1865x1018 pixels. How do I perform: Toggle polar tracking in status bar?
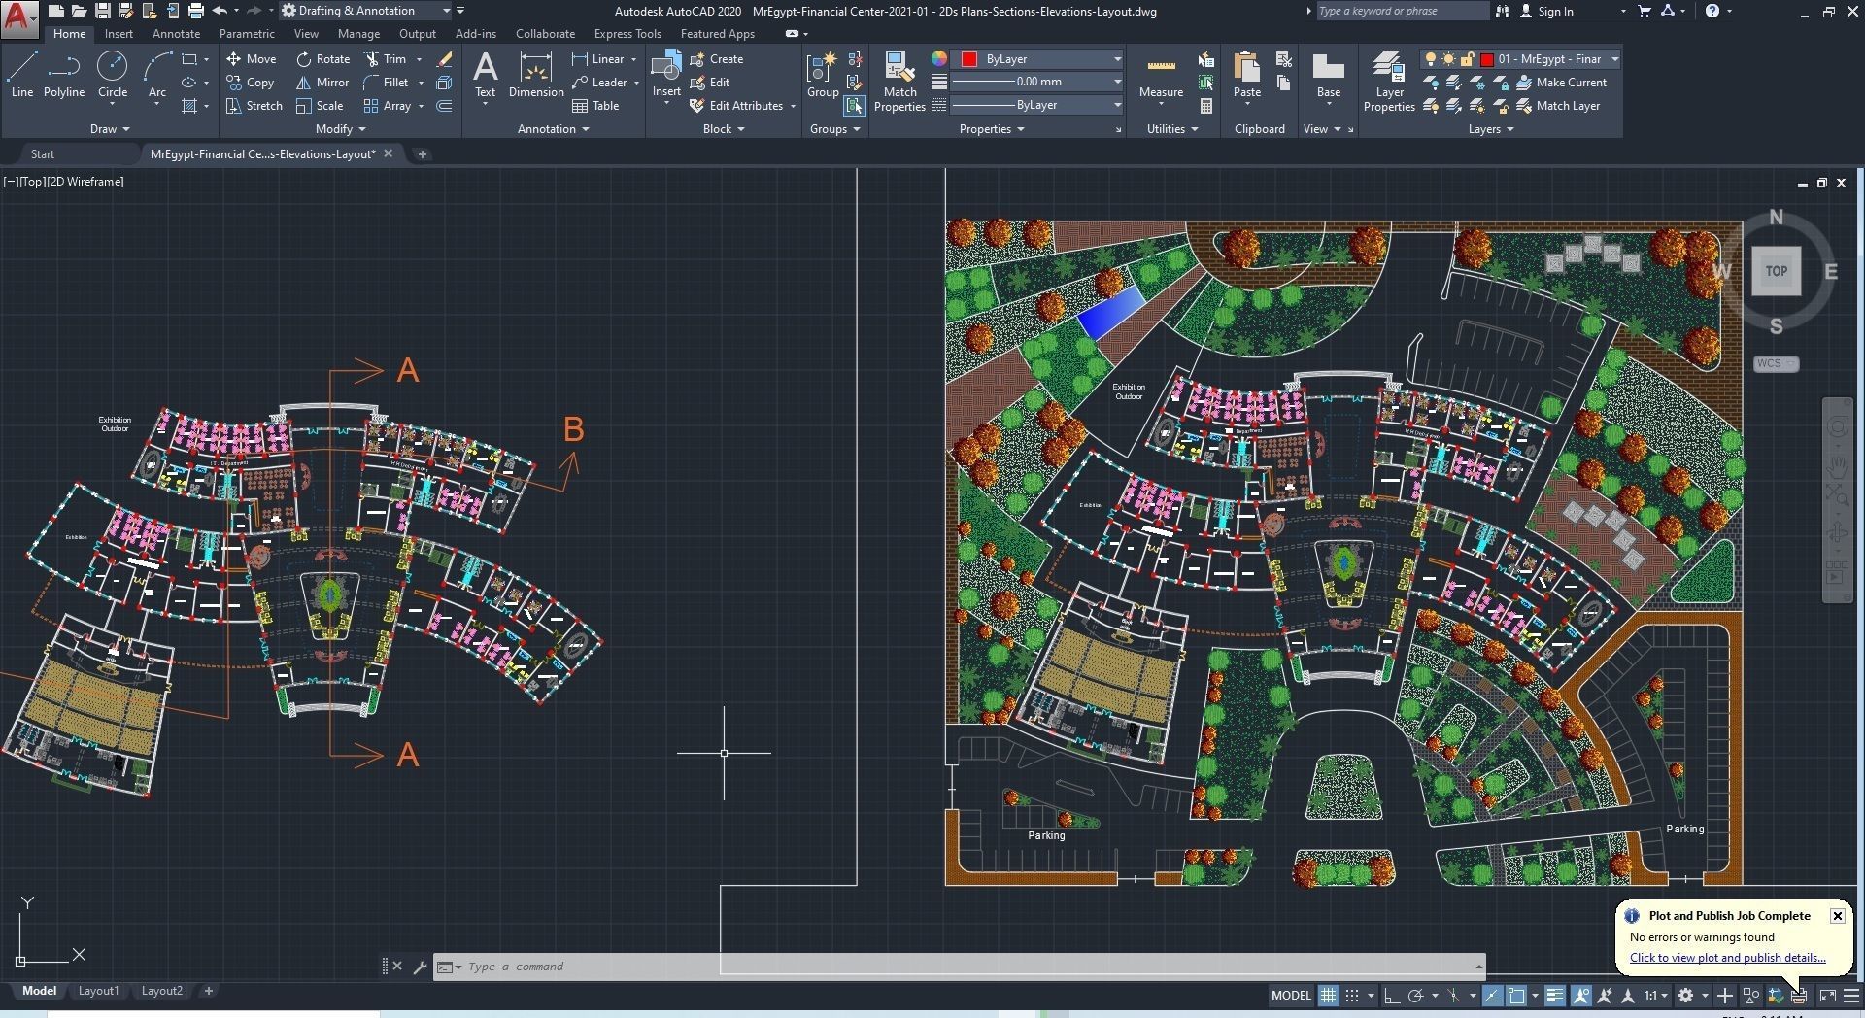(1416, 996)
